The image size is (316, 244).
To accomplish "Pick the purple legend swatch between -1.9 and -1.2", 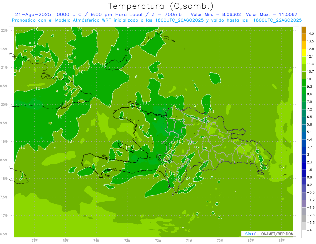I will click(x=304, y=204).
